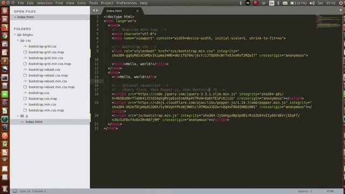Open bootstrap-reboot.css.map file
This screenshot has height=194, width=345.
pos(48,75)
